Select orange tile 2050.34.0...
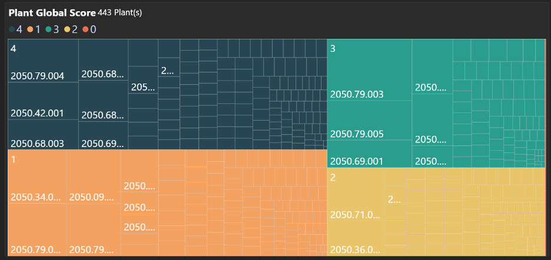This screenshot has height=260, width=551. click(x=37, y=176)
